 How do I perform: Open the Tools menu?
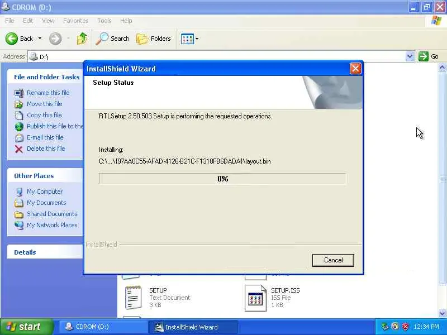click(x=104, y=21)
